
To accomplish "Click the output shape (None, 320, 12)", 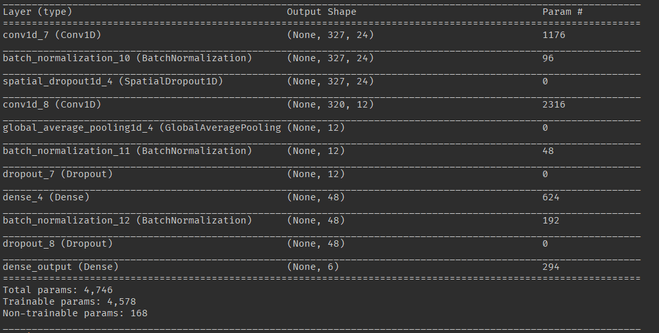I will click(329, 104).
